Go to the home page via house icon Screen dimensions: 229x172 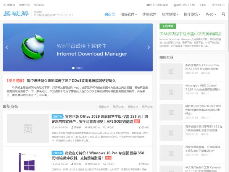point(106,14)
